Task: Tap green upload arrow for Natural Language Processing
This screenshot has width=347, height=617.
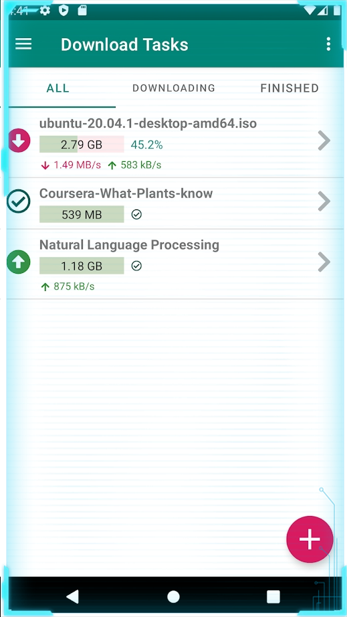Action: [19, 262]
